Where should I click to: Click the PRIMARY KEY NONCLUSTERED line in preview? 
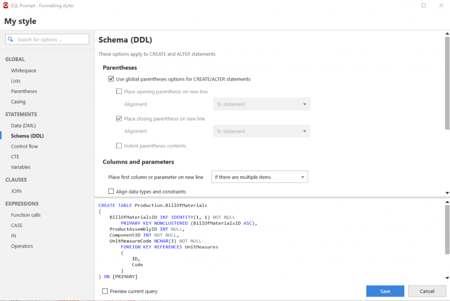[x=189, y=223]
